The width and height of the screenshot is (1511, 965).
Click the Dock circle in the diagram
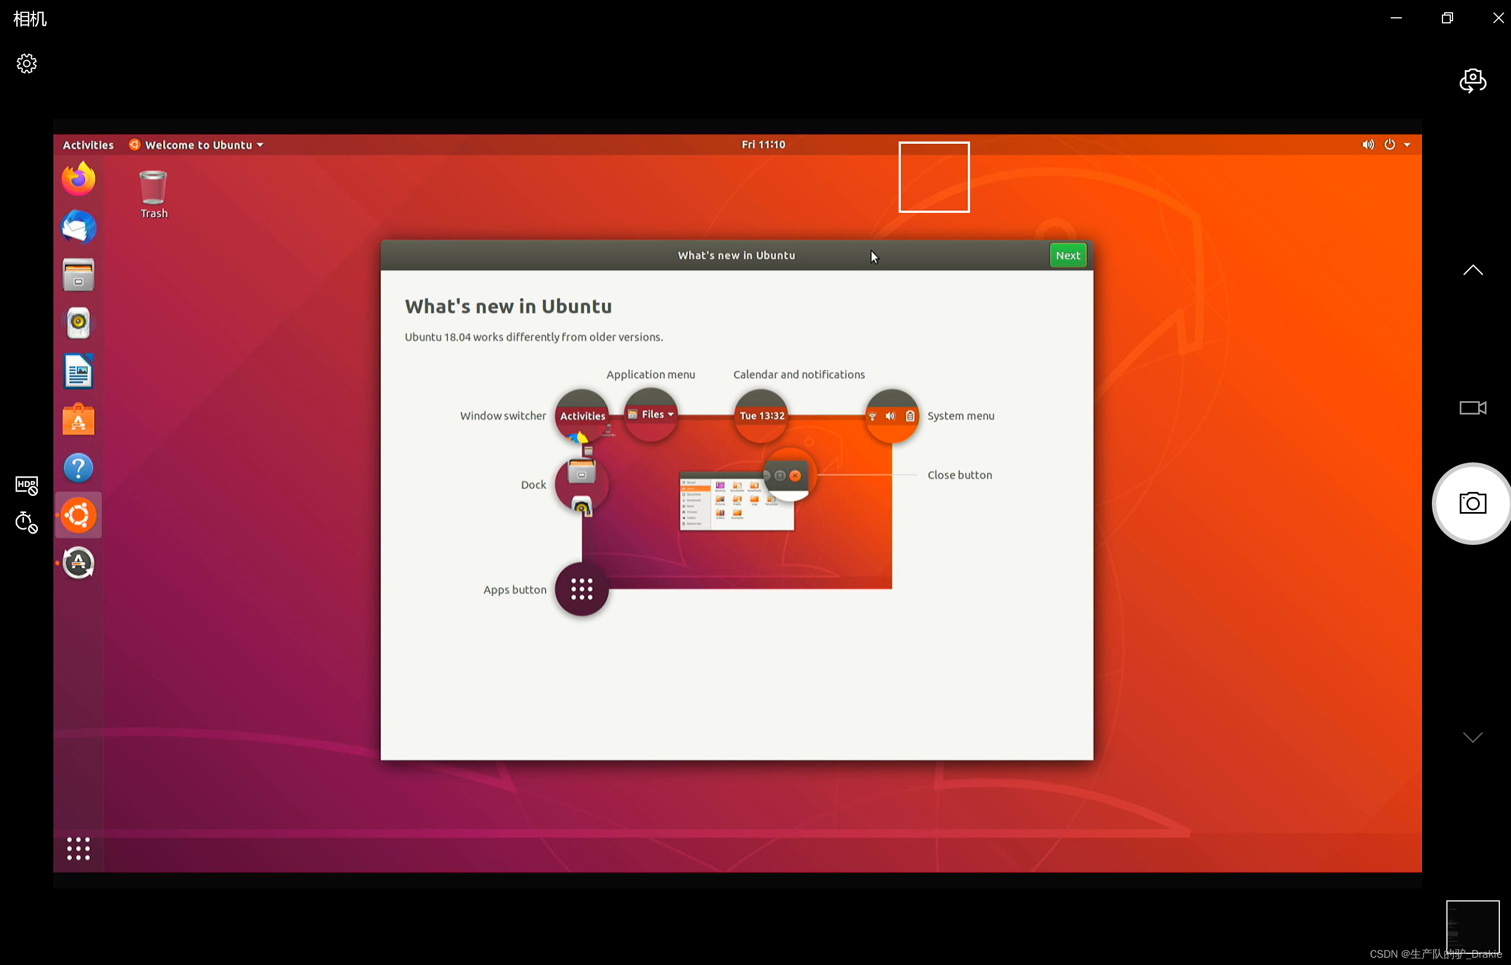click(x=582, y=484)
